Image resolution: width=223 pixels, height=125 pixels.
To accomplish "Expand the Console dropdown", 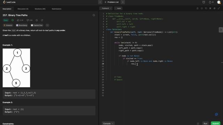I will tap(108, 124).
